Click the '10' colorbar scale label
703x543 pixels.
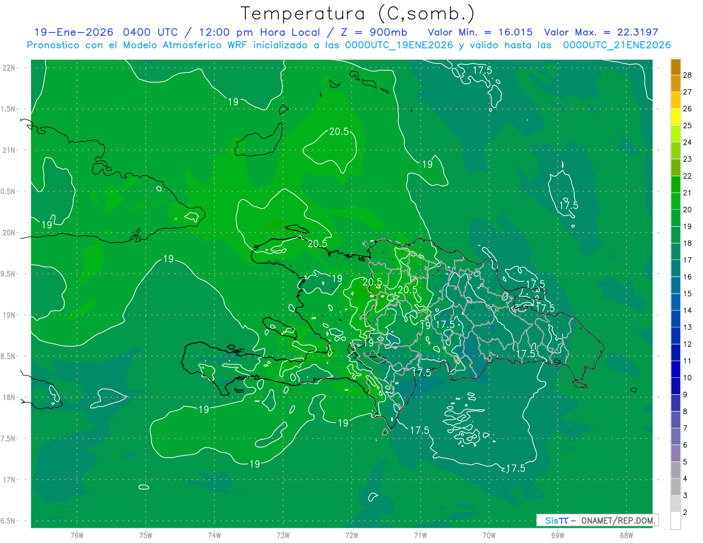click(x=688, y=378)
